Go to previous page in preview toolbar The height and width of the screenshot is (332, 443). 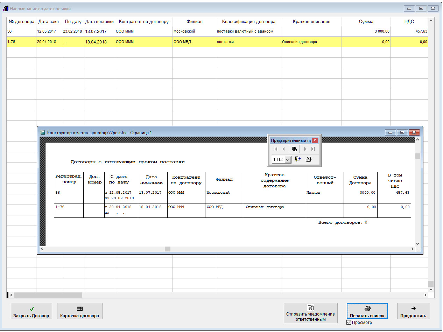pos(283,149)
